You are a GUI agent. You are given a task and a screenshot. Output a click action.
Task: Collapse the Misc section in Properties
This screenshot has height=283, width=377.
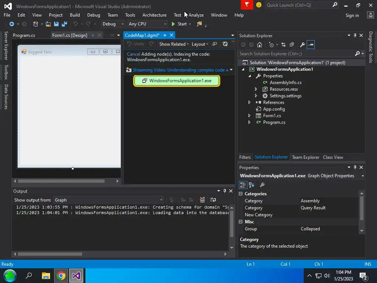pyautogui.click(x=241, y=221)
